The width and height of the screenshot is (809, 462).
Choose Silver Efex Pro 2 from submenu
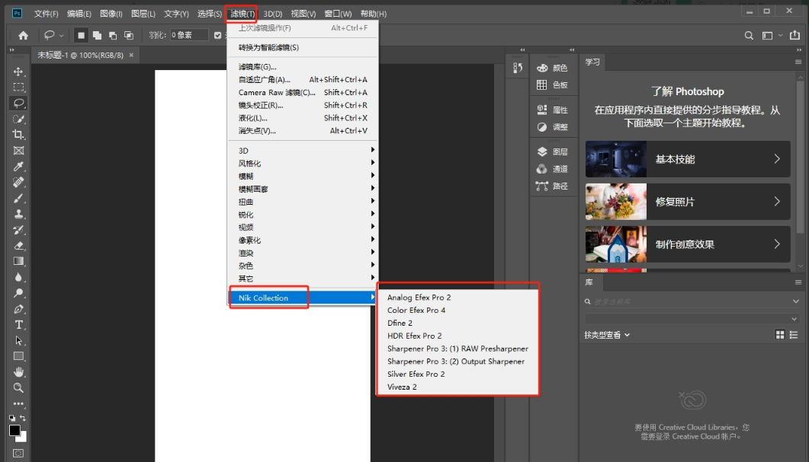(416, 374)
